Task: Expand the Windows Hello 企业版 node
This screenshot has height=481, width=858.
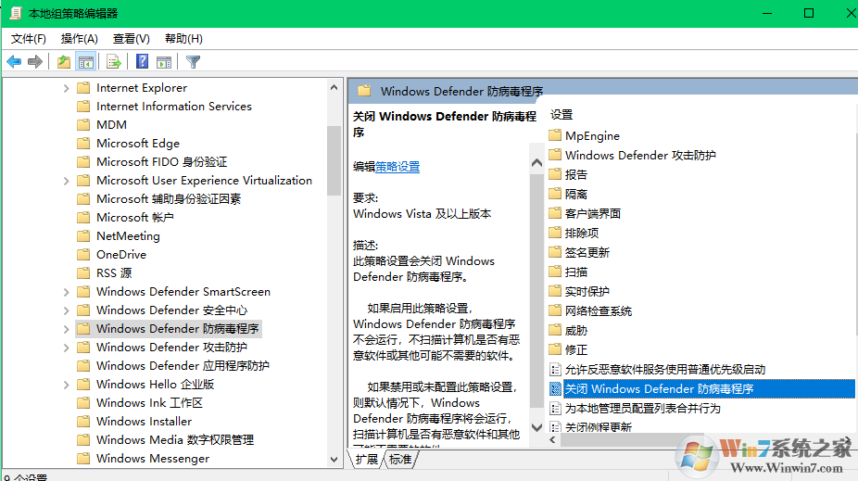Action: [66, 385]
